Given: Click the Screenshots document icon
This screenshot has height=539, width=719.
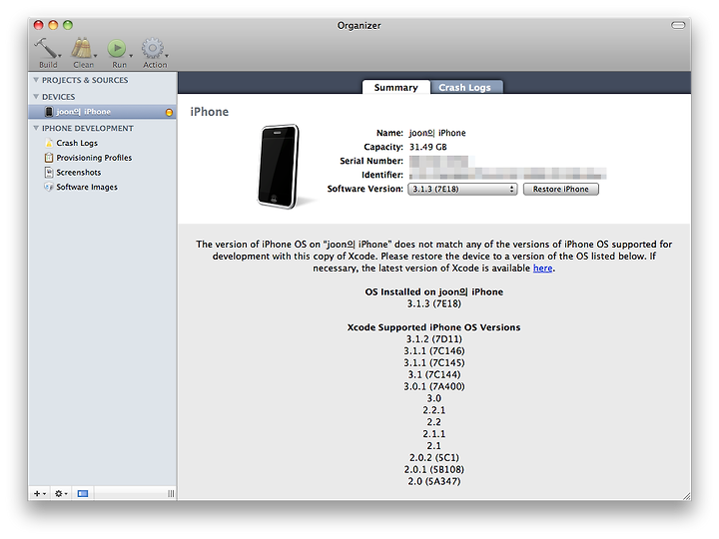Looking at the screenshot, I should (49, 173).
